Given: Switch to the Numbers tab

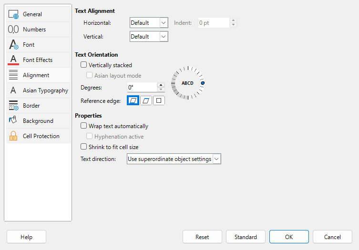Looking at the screenshot, I should click(x=38, y=30).
